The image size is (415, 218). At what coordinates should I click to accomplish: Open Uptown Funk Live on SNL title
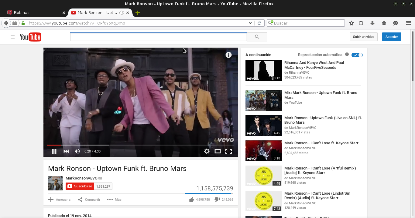coord(323,120)
